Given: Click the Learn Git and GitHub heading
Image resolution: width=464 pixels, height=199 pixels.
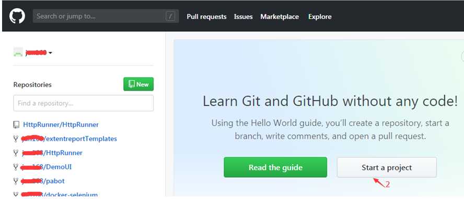Looking at the screenshot, I should pyautogui.click(x=330, y=102).
